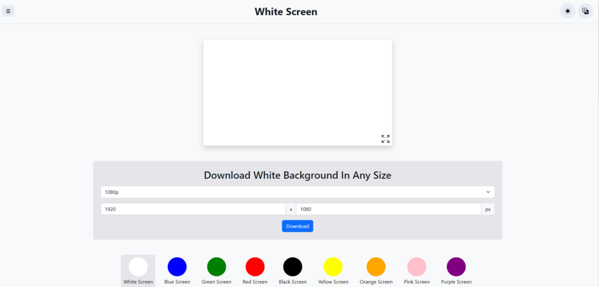This screenshot has width=599, height=287.
Task: Focus the width field showing 1920
Action: click(x=193, y=209)
